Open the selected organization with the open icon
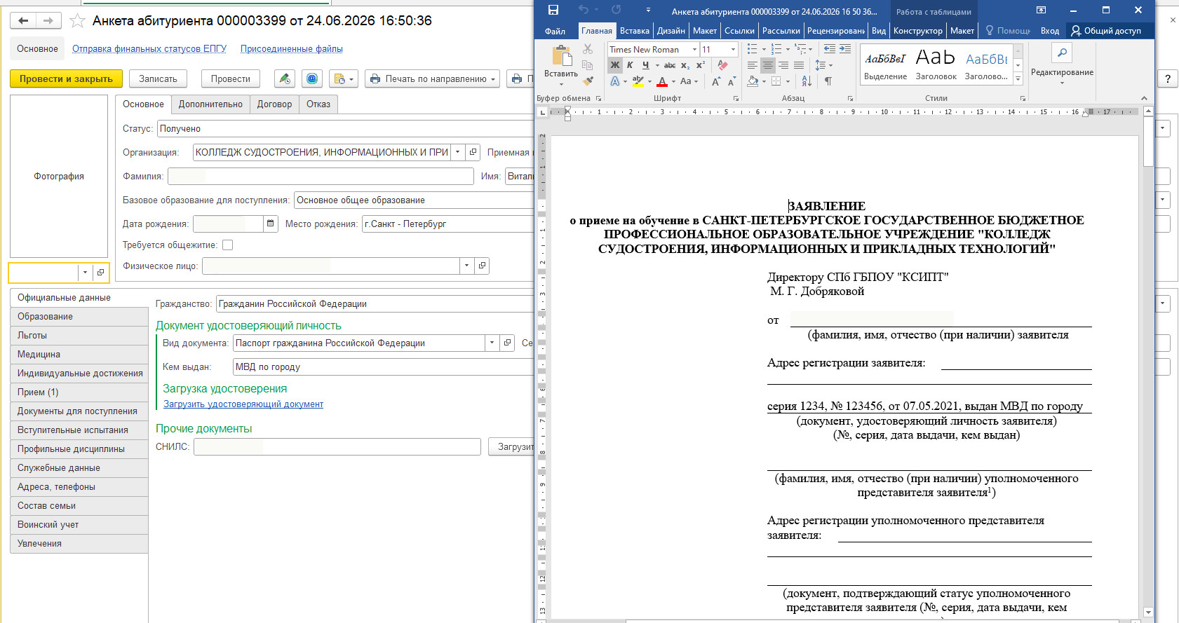 [x=473, y=152]
